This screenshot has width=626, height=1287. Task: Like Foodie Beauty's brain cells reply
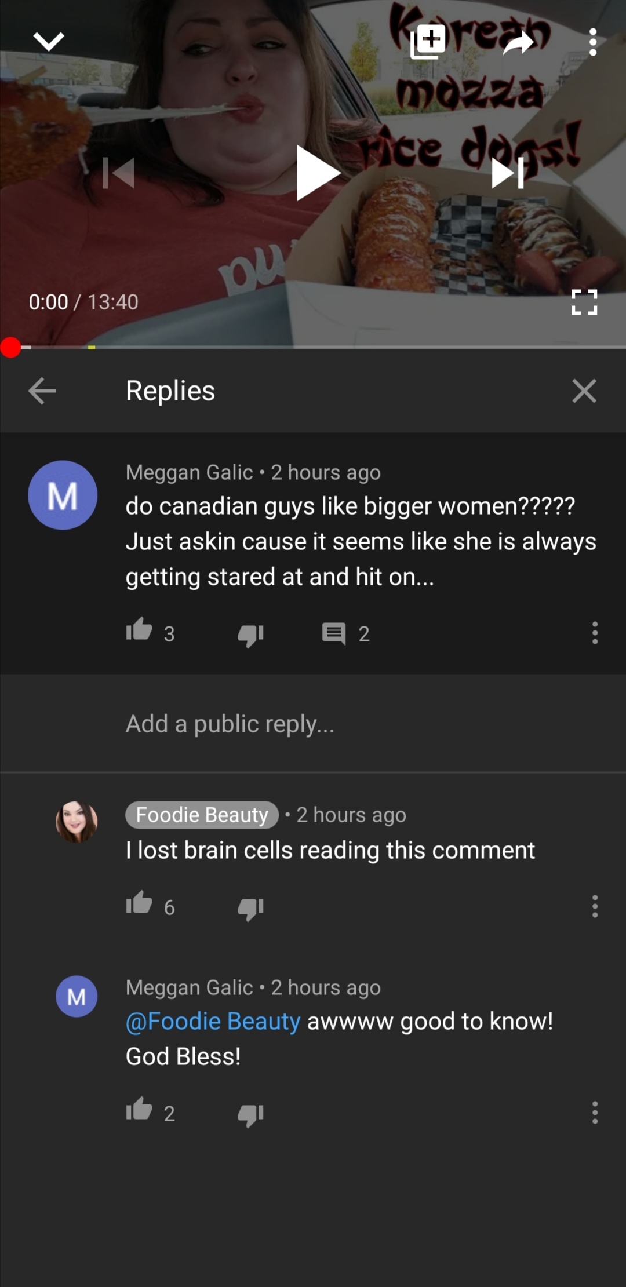(139, 903)
